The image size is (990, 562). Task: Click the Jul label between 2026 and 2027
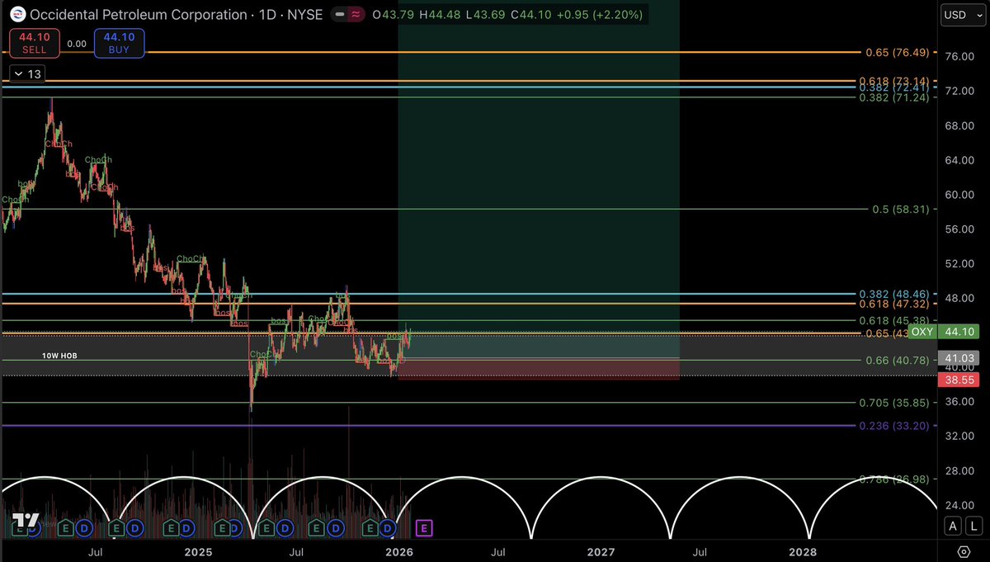tap(498, 550)
